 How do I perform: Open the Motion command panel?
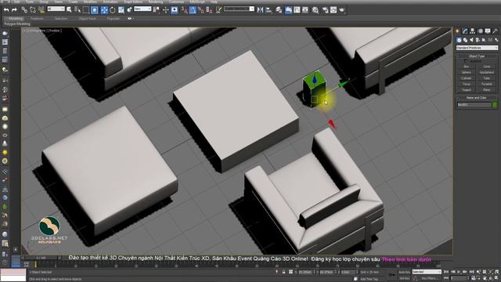click(480, 31)
